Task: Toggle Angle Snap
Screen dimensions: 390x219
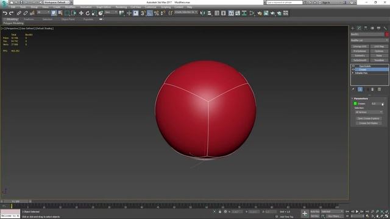Action: tap(150, 13)
